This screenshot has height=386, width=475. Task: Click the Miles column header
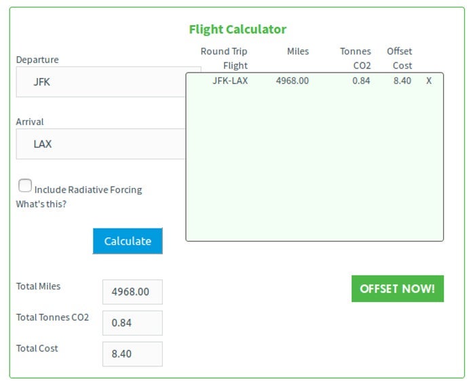(298, 52)
